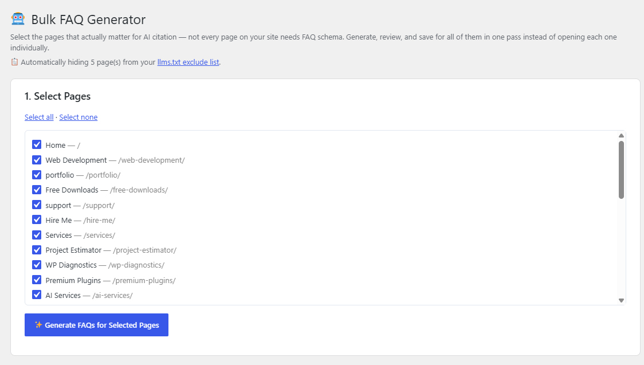The image size is (644, 365).
Task: Click the '/web-development/' path text
Action: [152, 160]
